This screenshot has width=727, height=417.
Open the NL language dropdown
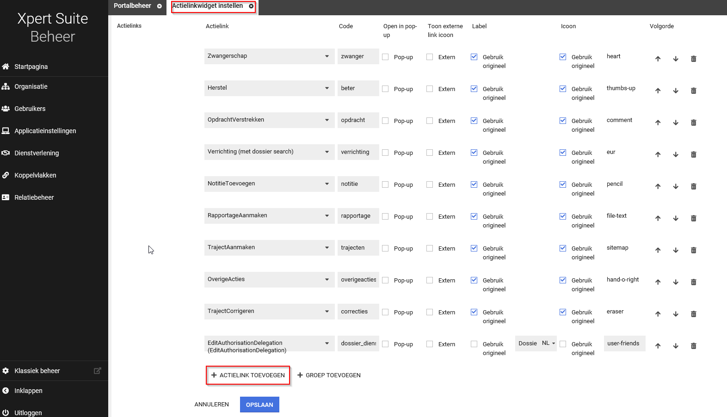pos(548,343)
